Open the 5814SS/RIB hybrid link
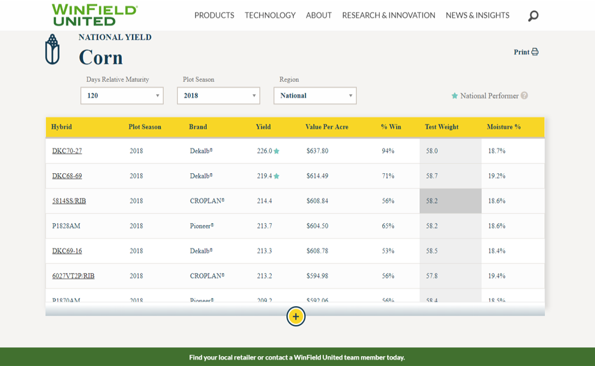 [x=69, y=200]
